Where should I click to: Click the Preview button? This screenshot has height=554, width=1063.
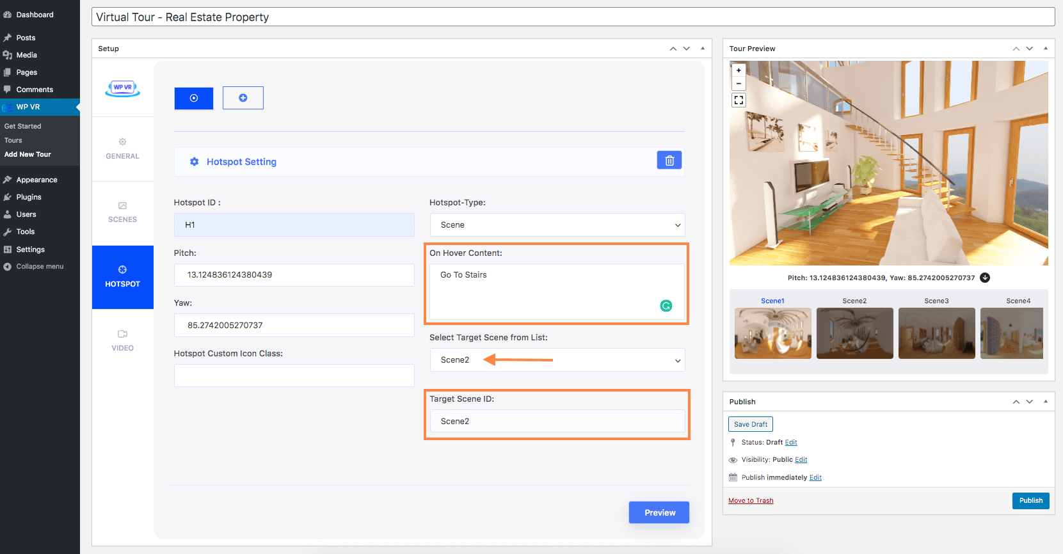[659, 512]
